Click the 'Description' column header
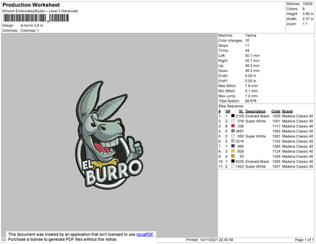 pos(255,111)
